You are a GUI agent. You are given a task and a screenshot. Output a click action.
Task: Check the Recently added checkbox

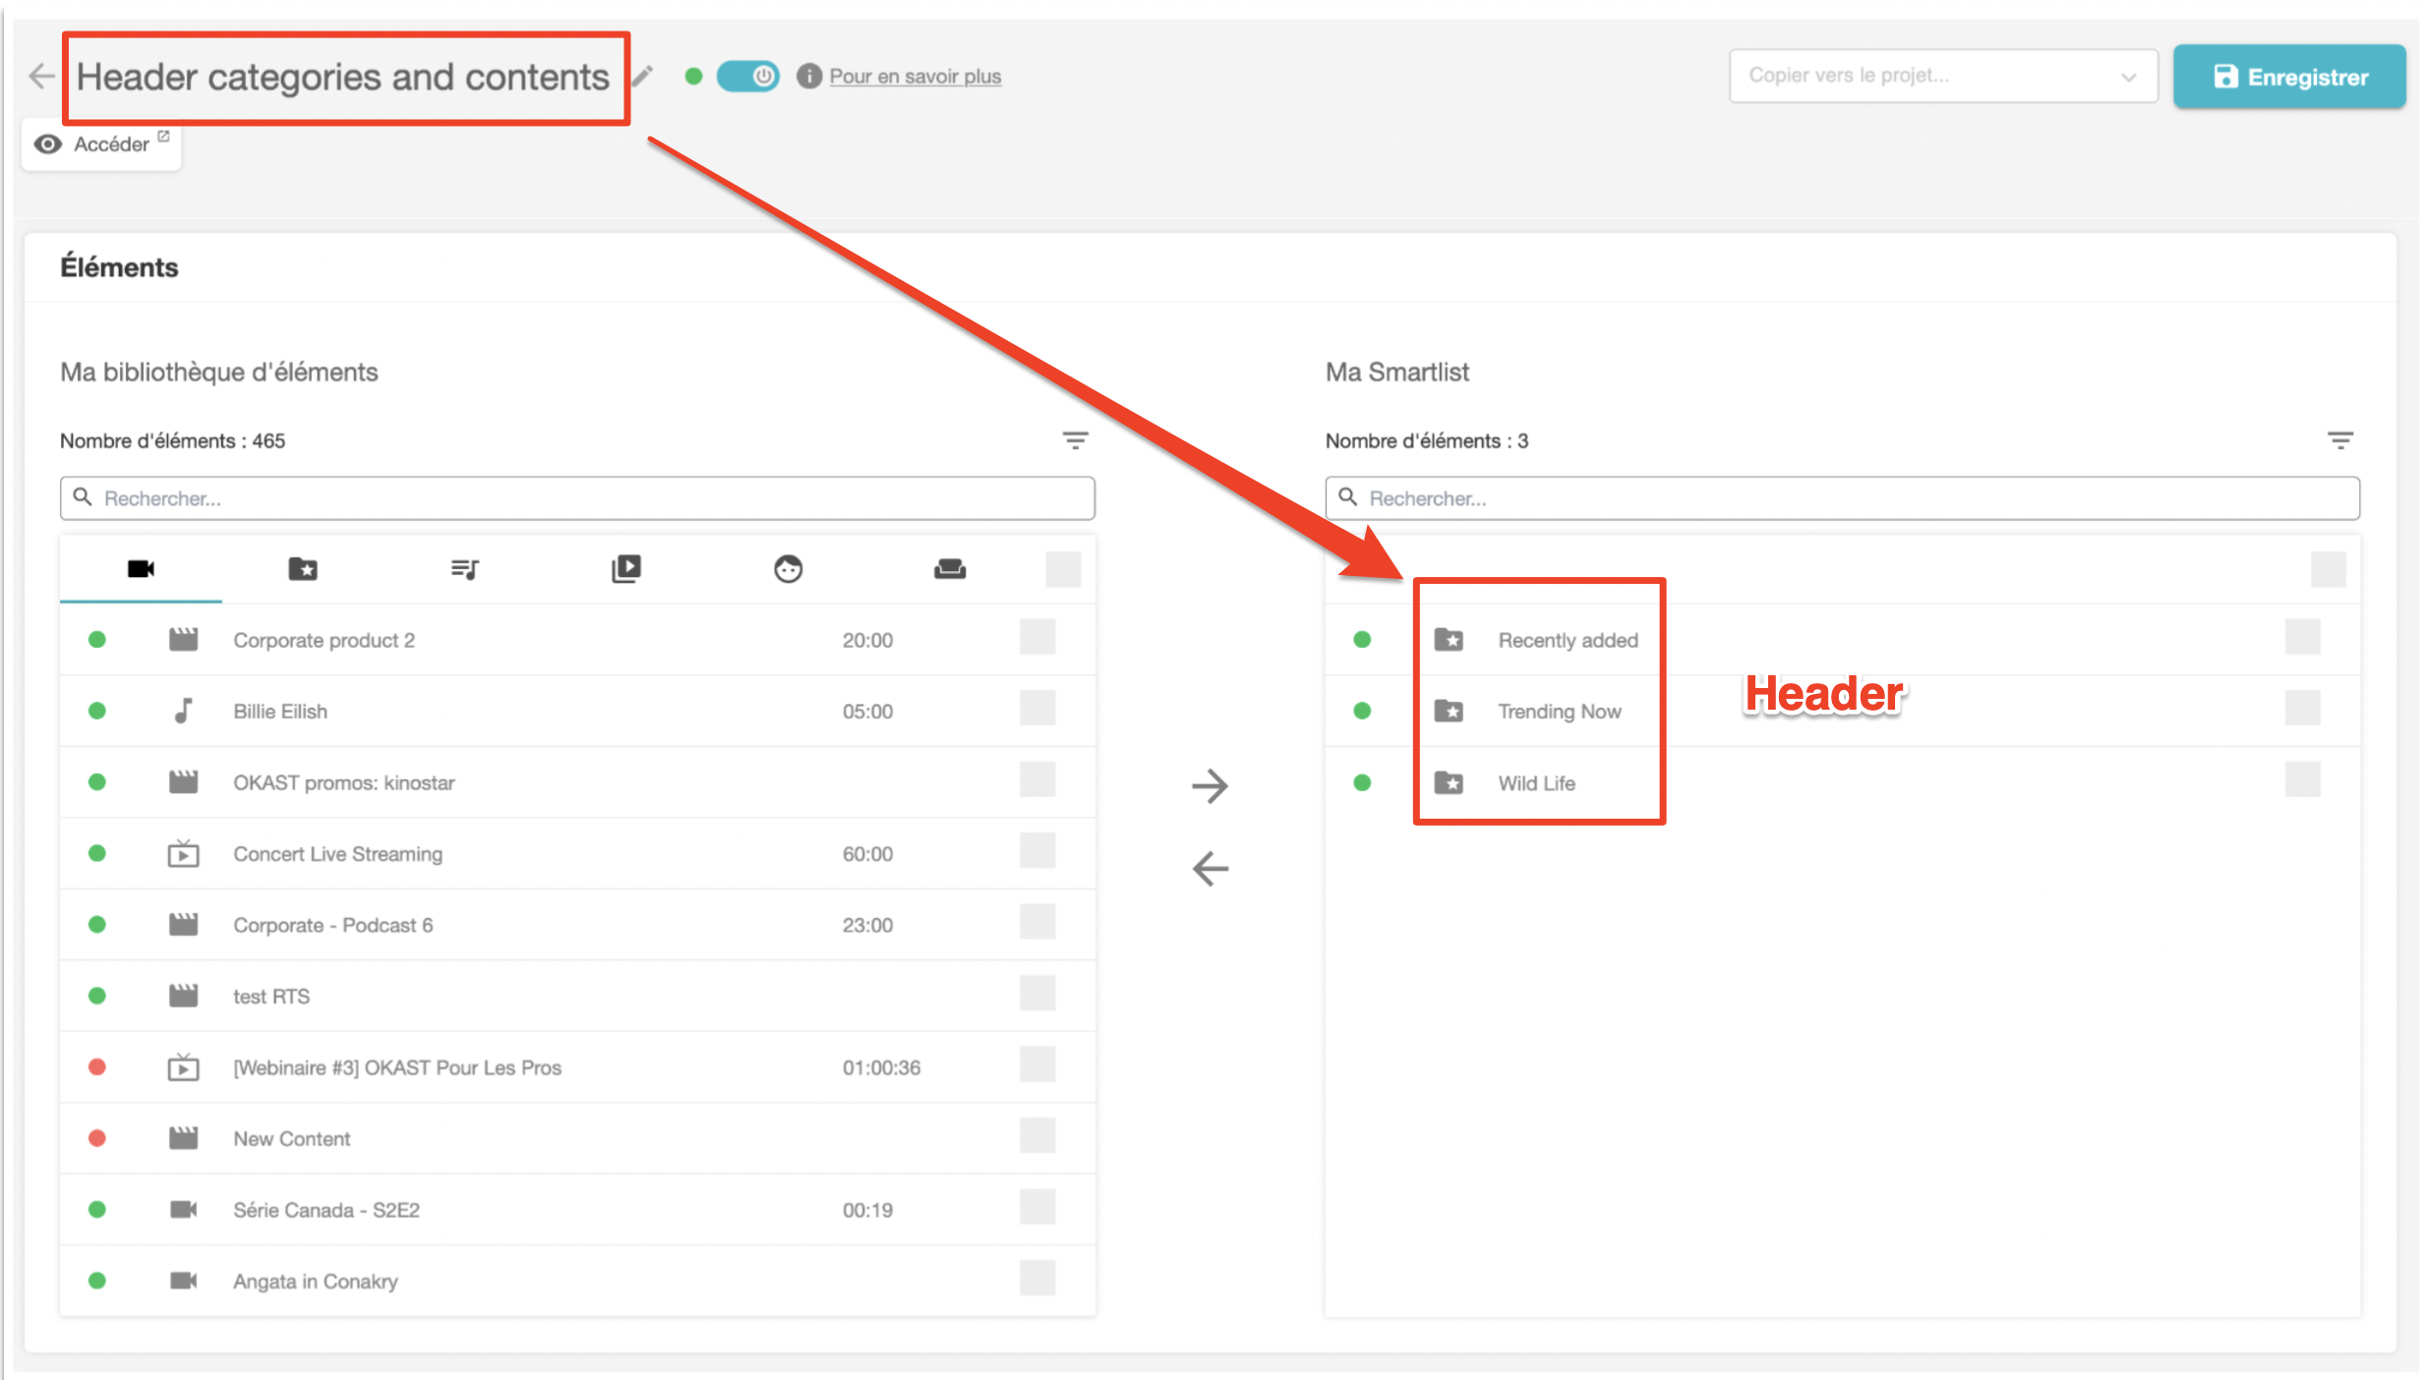click(x=2302, y=637)
